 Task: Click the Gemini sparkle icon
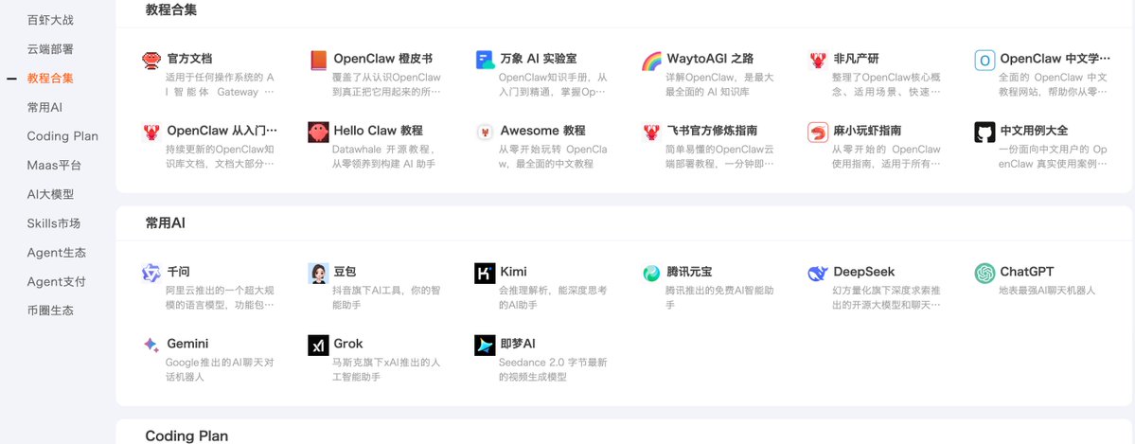[151, 345]
